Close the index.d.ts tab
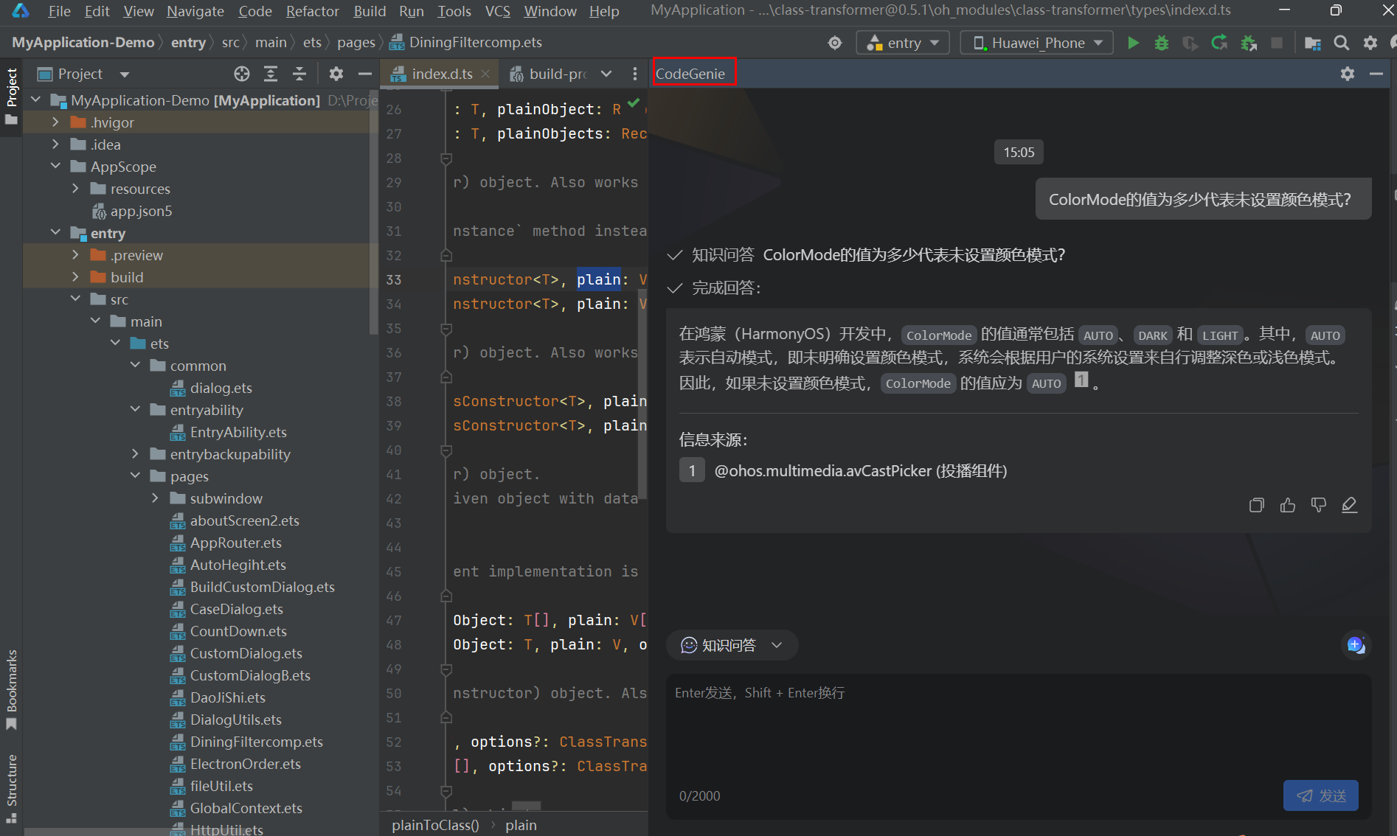The width and height of the screenshot is (1397, 836). coord(485,74)
